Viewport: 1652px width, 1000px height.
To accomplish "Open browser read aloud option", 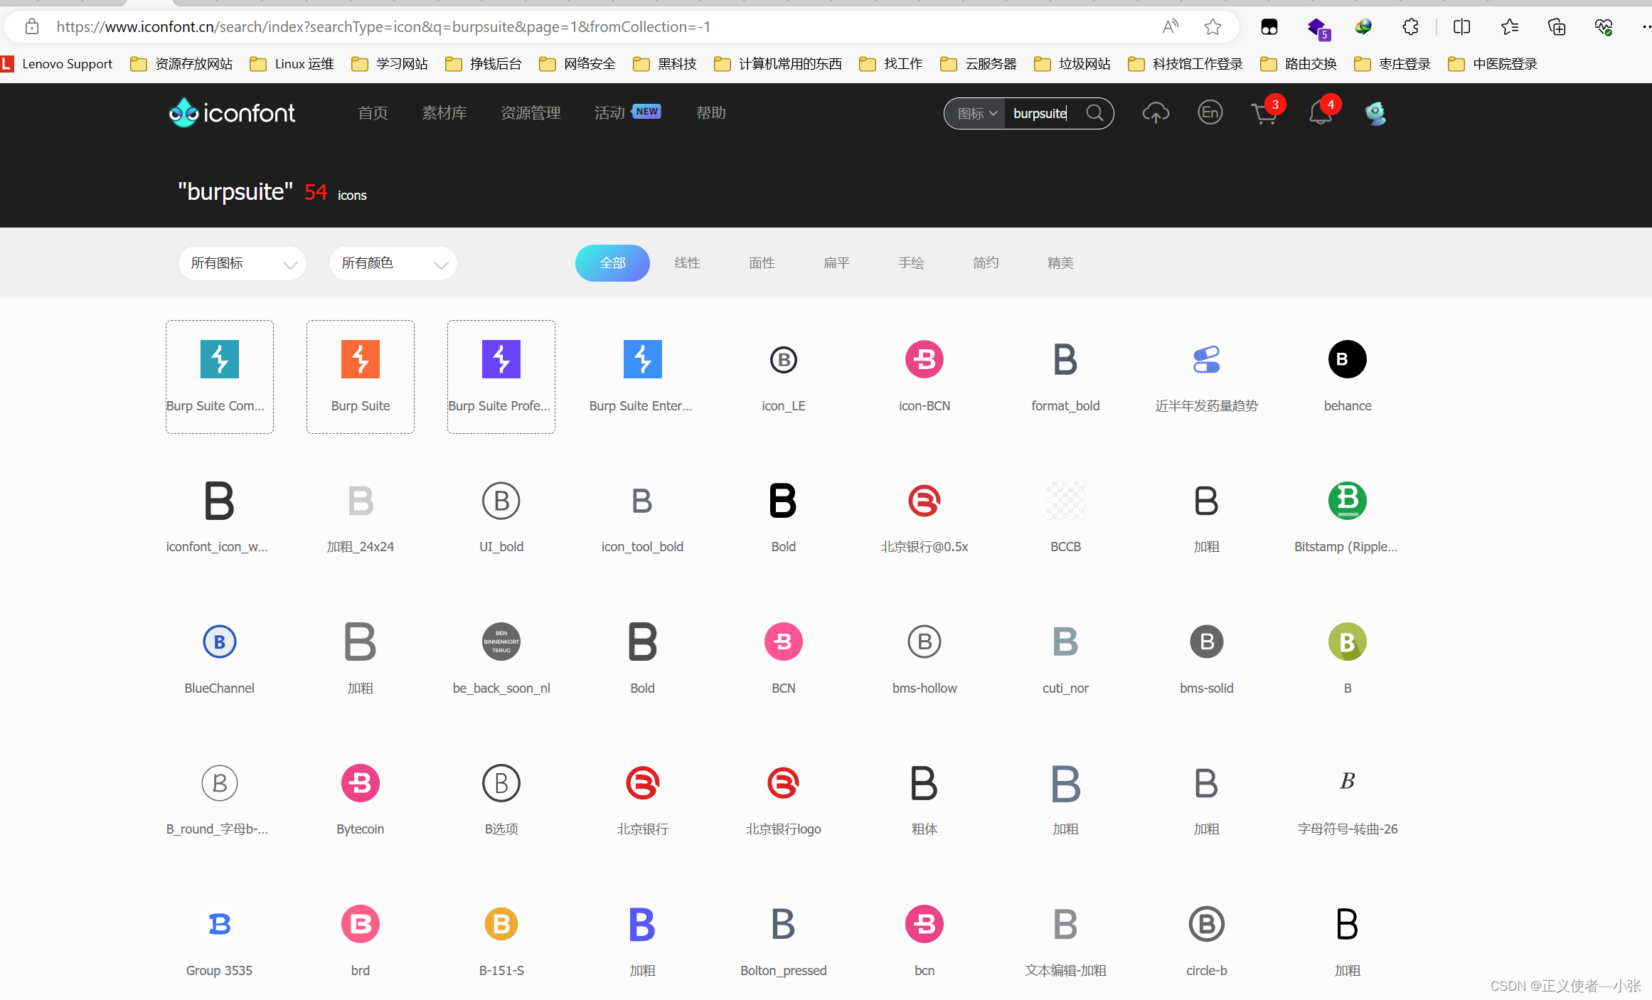I will click(1170, 27).
